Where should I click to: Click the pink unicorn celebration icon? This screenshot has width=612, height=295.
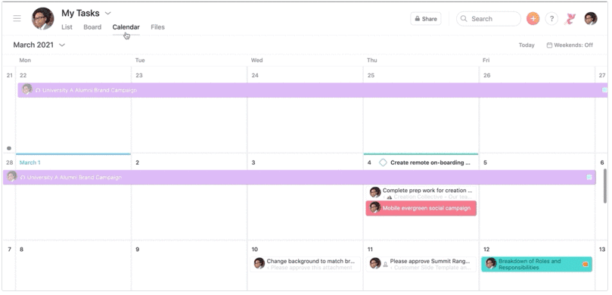(x=570, y=18)
